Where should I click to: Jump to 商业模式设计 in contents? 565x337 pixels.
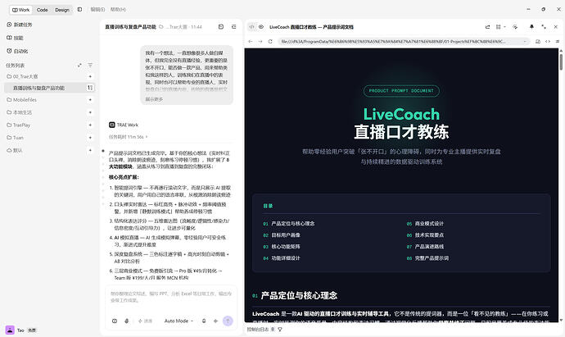click(x=429, y=224)
